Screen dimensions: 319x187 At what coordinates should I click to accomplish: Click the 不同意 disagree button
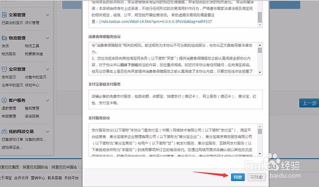(x=256, y=177)
